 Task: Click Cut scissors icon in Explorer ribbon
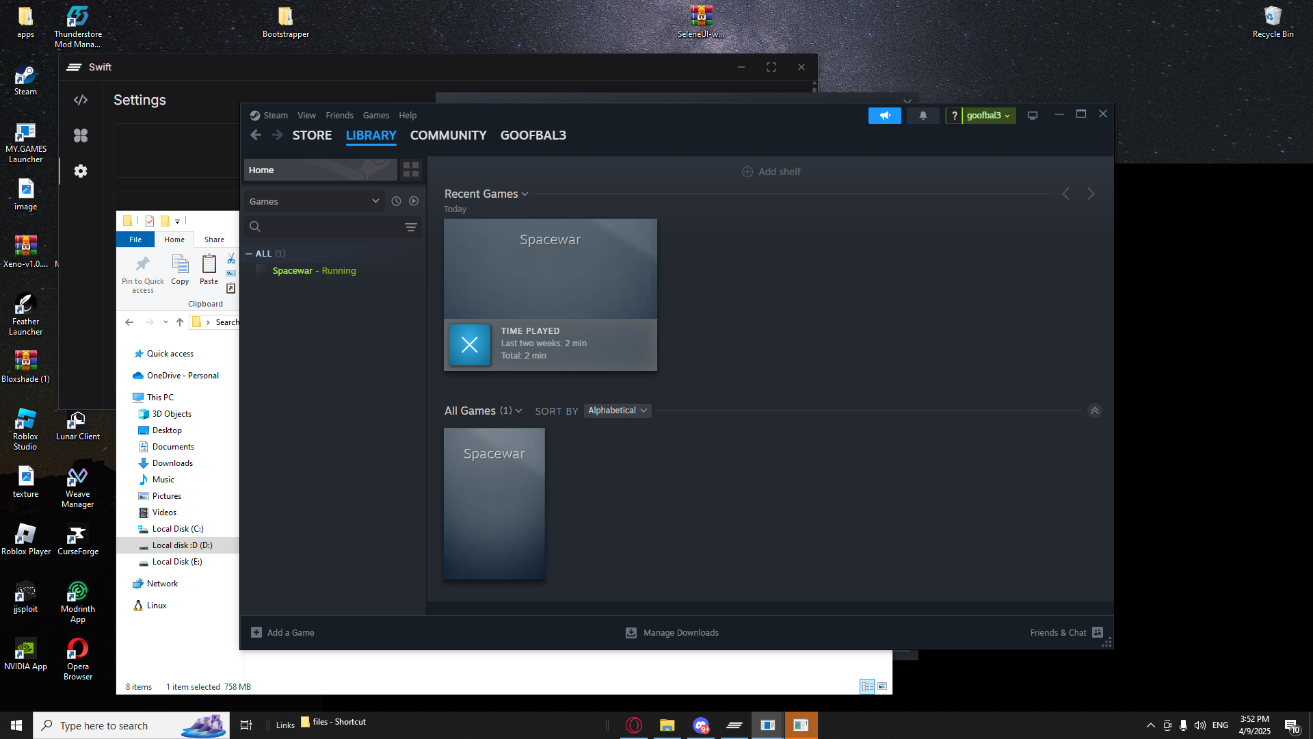tap(231, 259)
